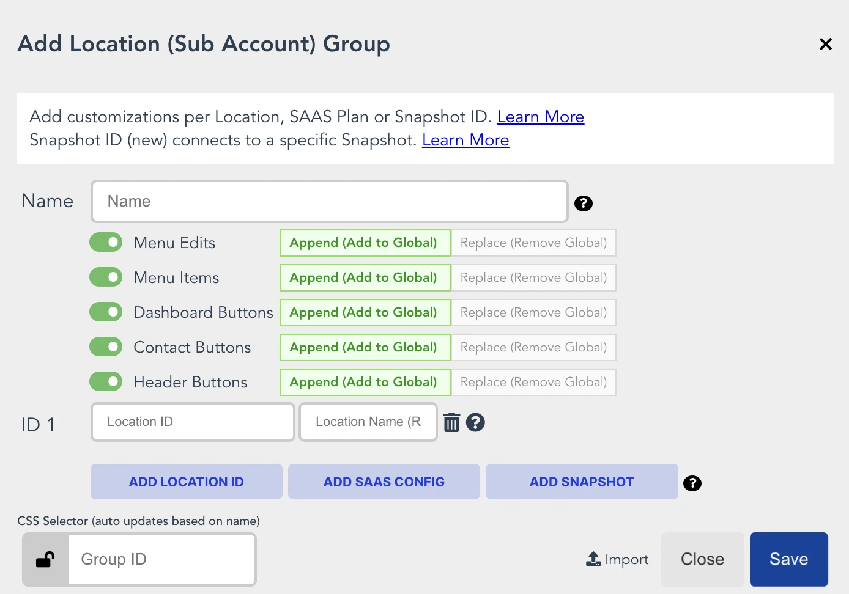Turn off the Header Buttons switch

pyautogui.click(x=106, y=382)
